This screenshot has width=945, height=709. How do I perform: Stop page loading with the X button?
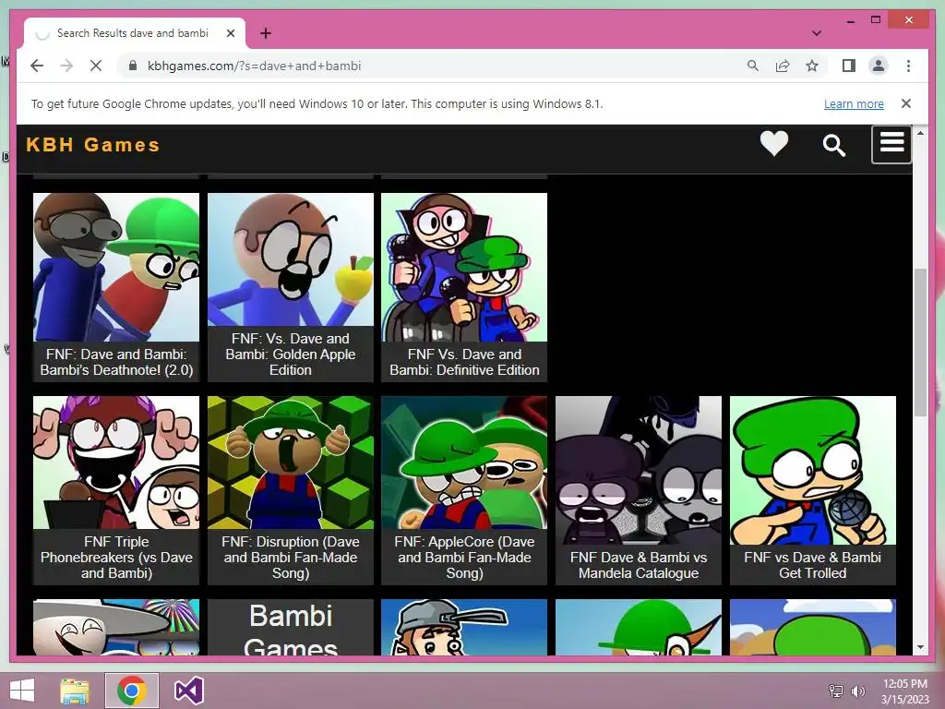click(96, 66)
